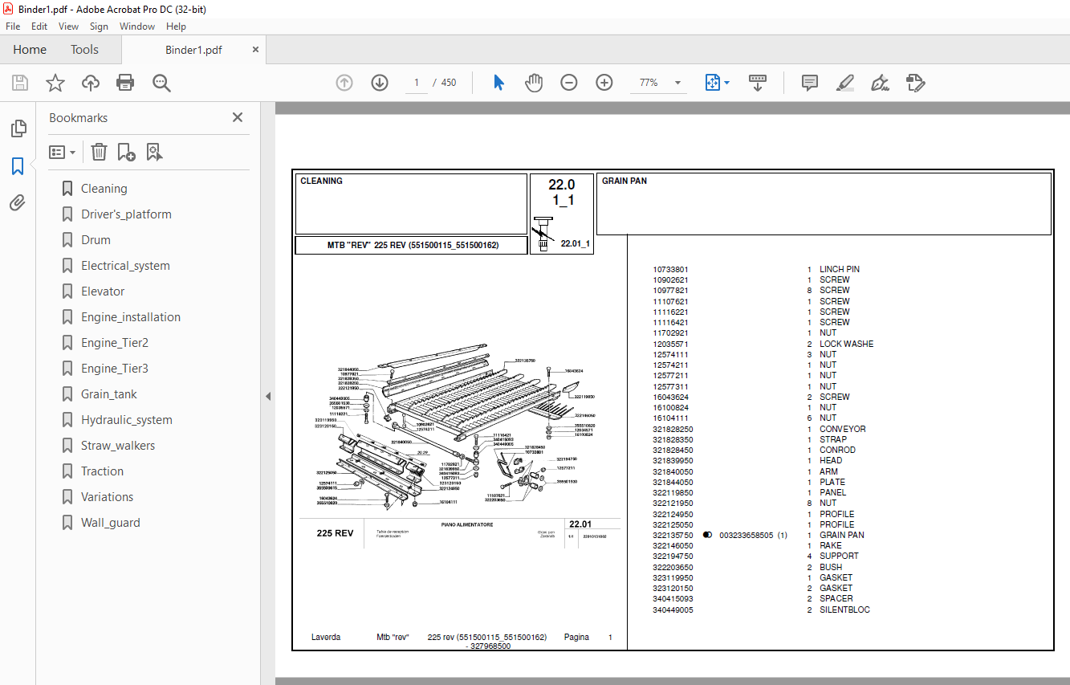Screen dimensions: 1070x685
Task: Click the SILENTBLOC part name
Action: [844, 610]
